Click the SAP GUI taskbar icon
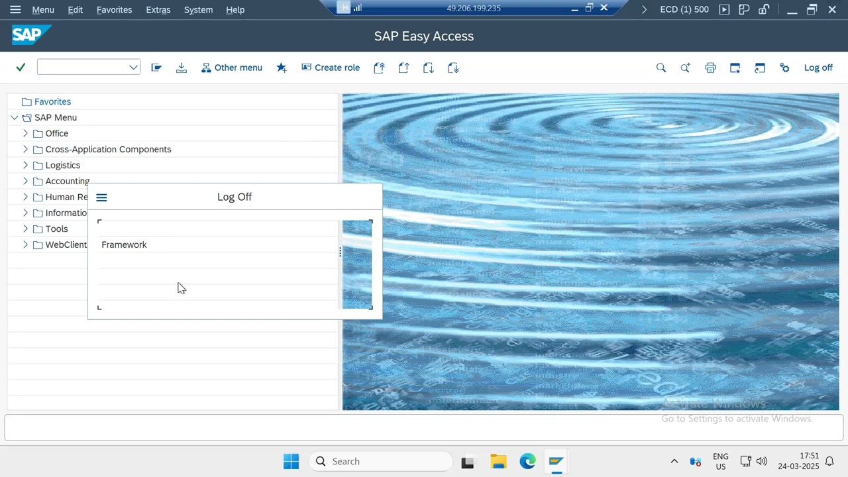848x477 pixels. [556, 461]
